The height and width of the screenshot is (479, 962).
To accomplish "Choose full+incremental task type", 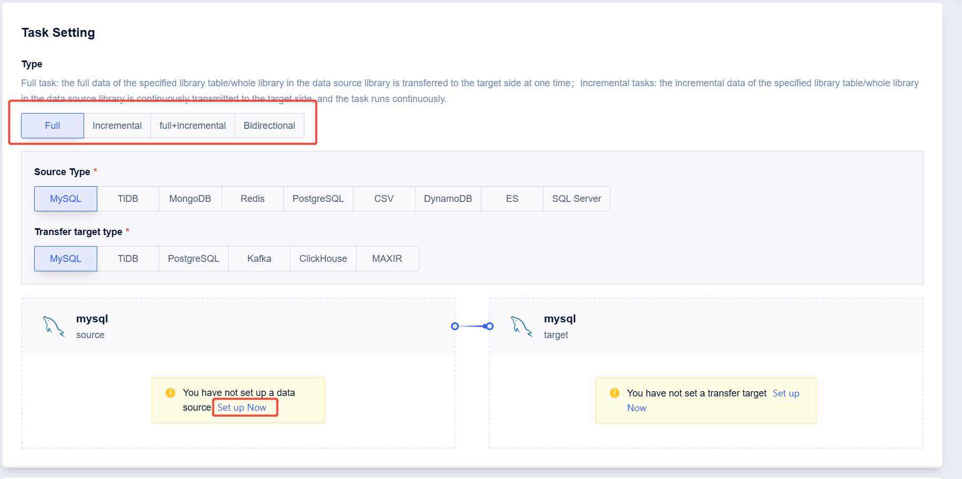I will 193,126.
